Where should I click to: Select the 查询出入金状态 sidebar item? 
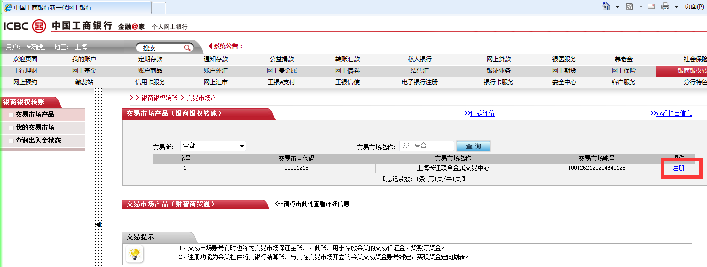38,141
